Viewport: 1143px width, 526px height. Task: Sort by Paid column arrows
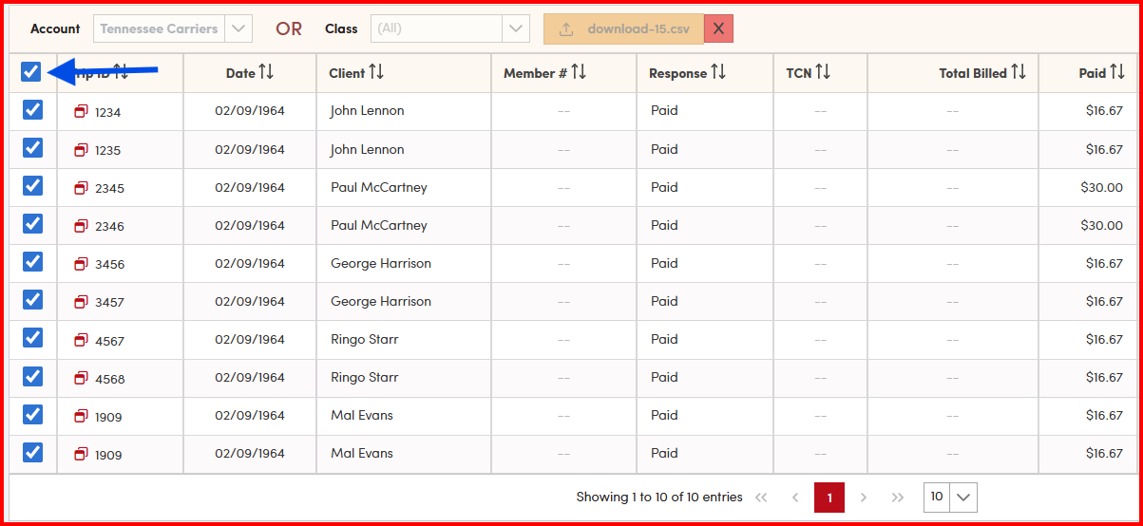point(1117,73)
